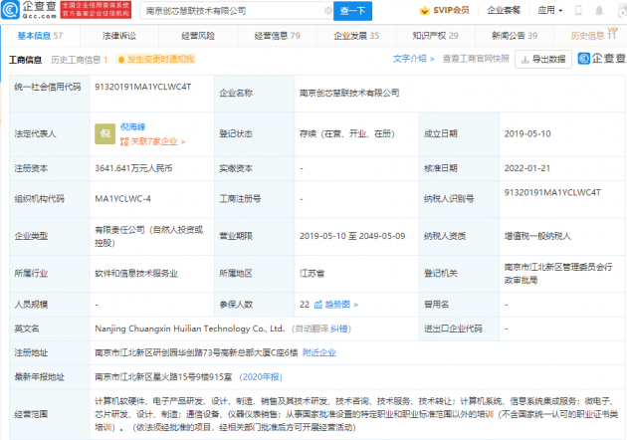Expand the 应用 dropdown menu

(x=550, y=10)
